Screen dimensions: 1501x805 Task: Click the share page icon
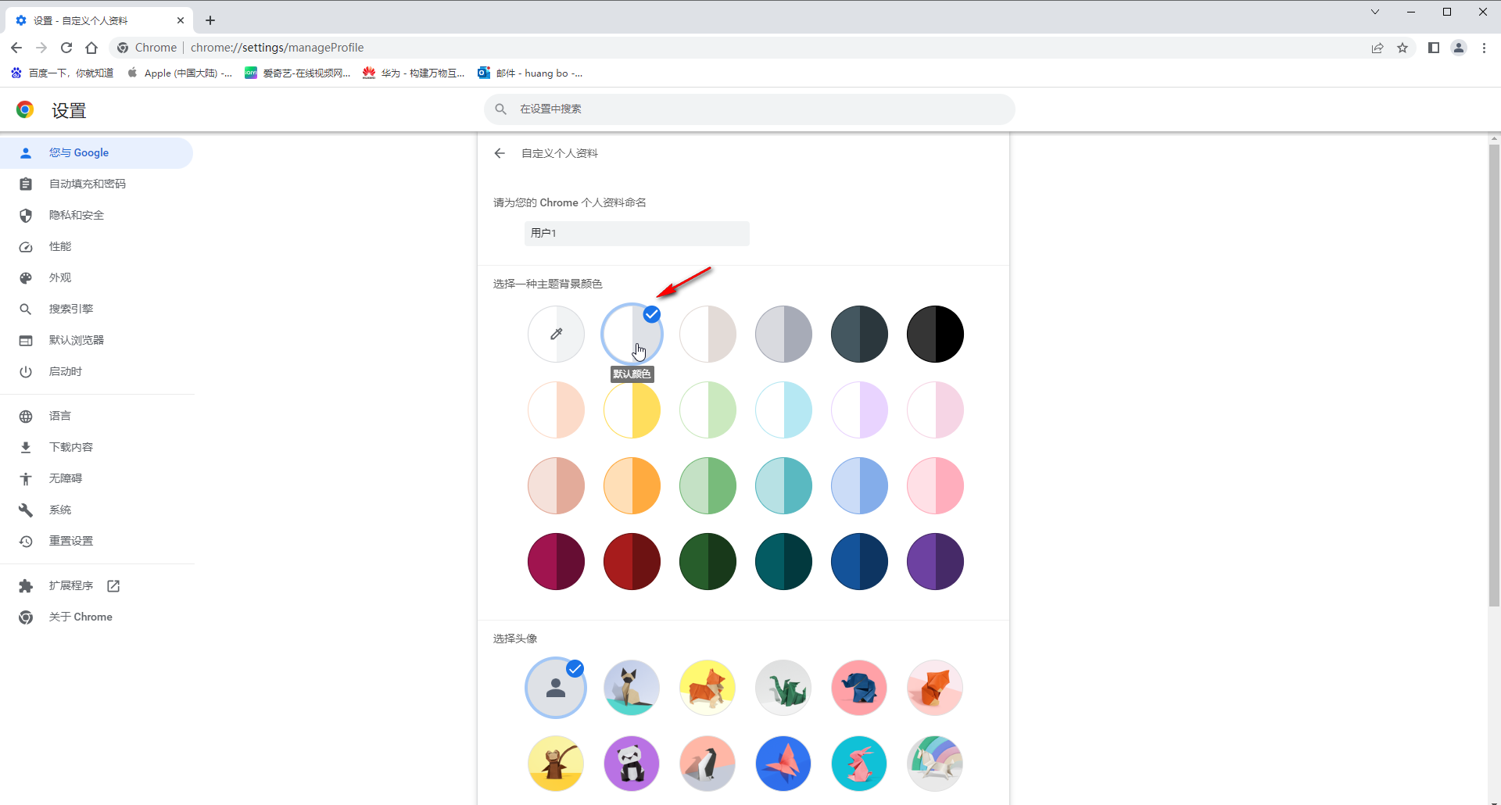click(1377, 48)
